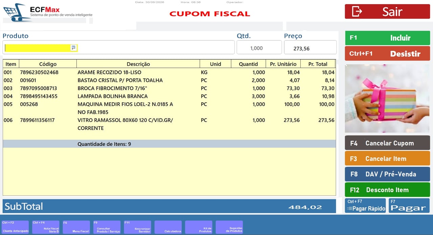Click Ctrl+F7 Pagar Rápido button

point(366,206)
